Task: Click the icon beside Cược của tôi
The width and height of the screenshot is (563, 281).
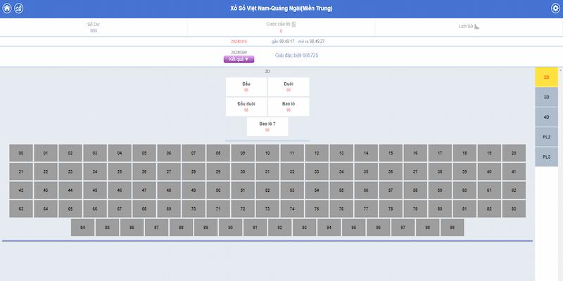Action: coord(293,25)
